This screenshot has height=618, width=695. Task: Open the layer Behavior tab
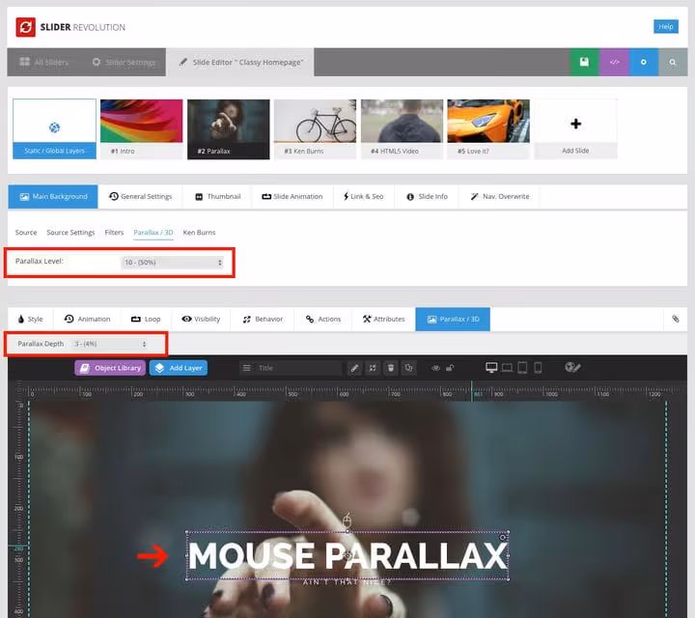coord(263,320)
